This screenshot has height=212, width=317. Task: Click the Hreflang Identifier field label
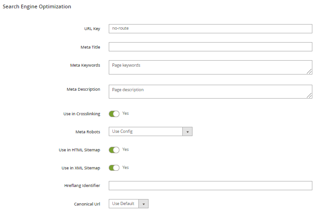point(82,186)
